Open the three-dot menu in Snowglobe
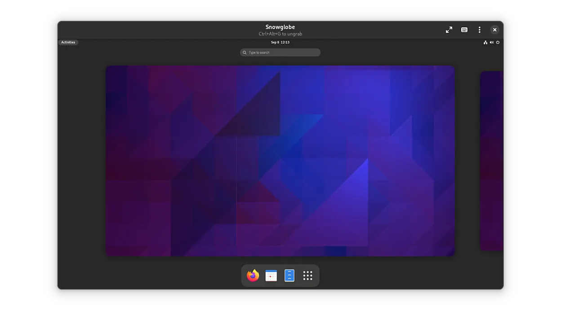561x315 pixels. (x=480, y=30)
